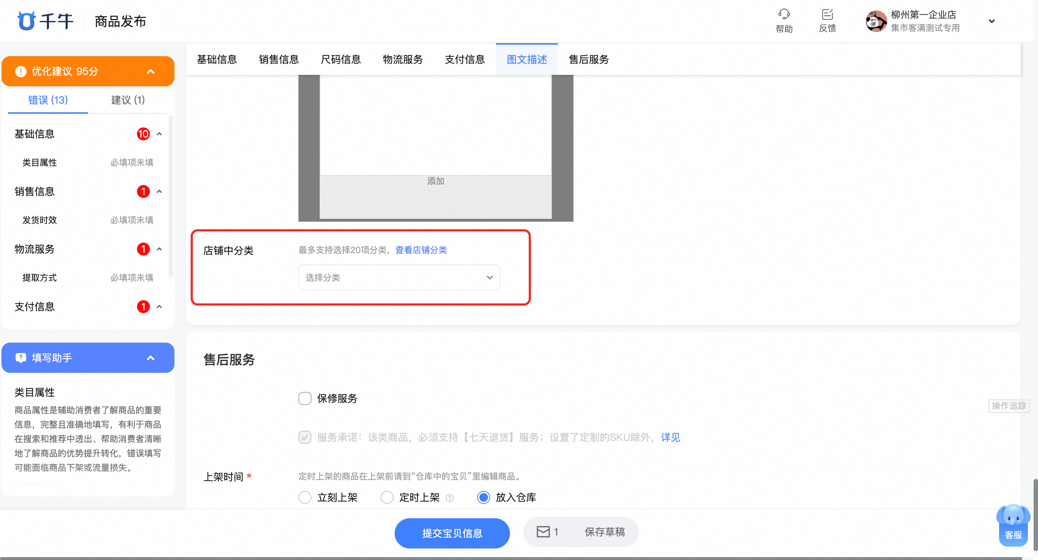
Task: Click 保存草稿 button
Action: 604,532
